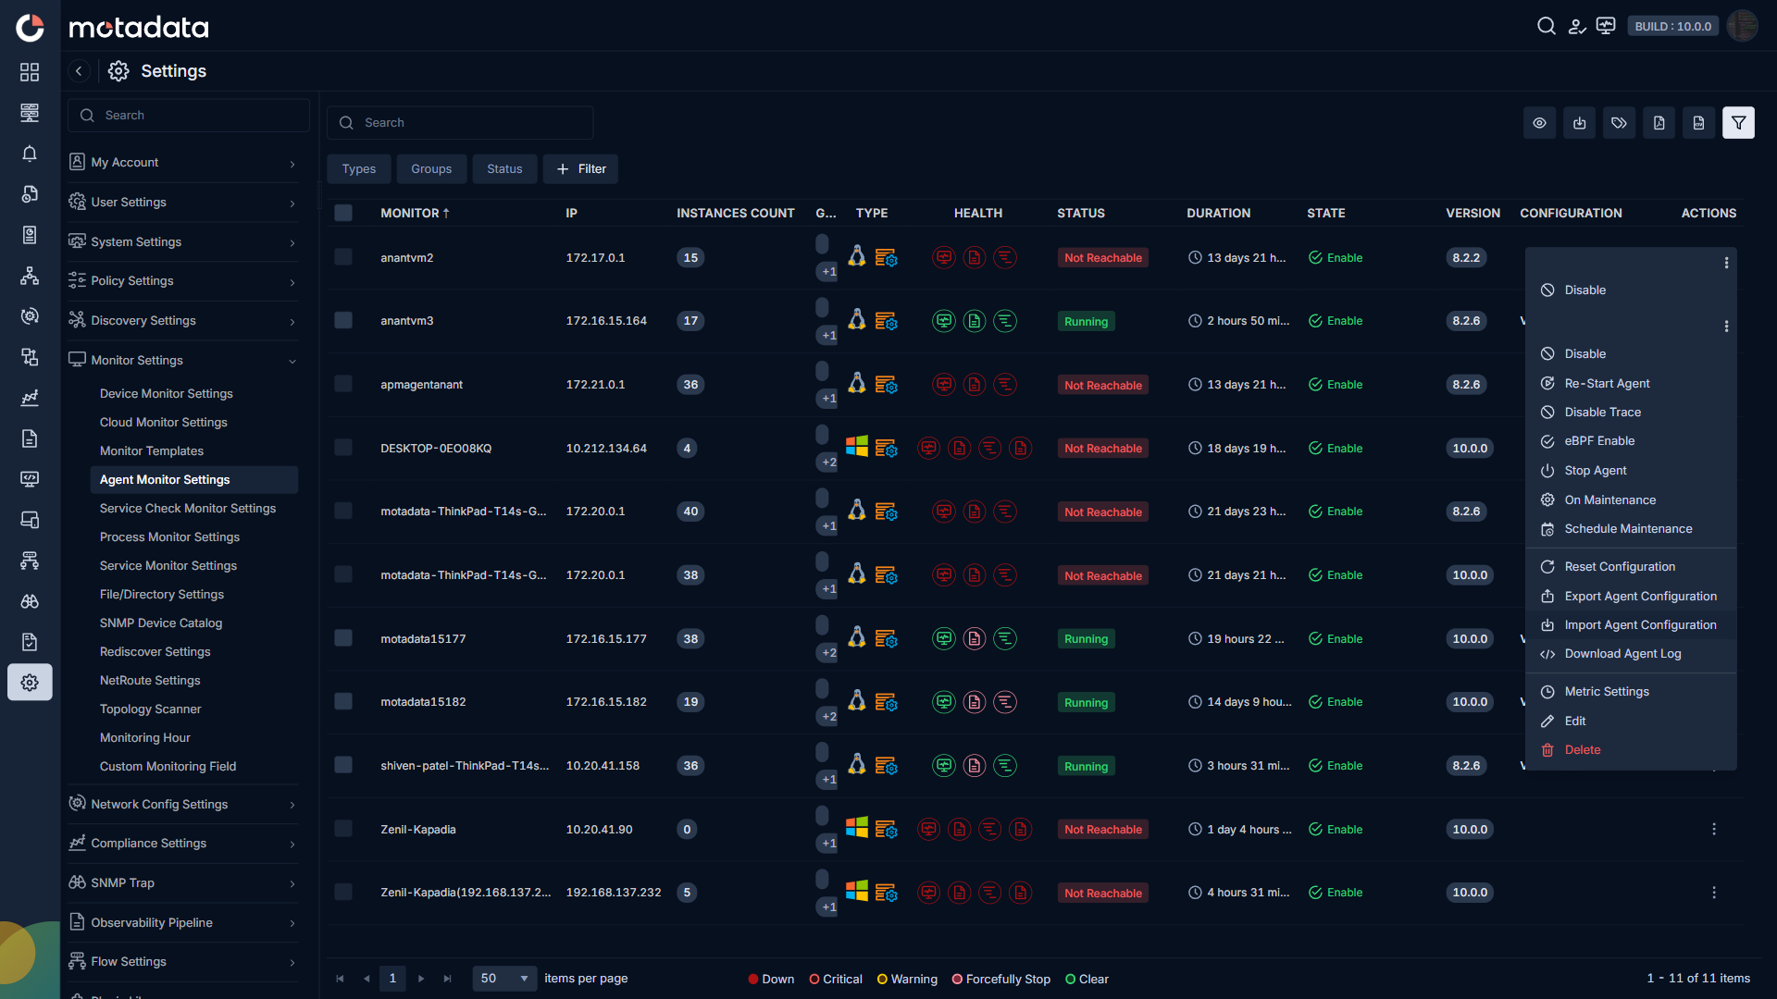Open the Types filter button
Viewport: 1777px width, 999px height.
click(359, 169)
